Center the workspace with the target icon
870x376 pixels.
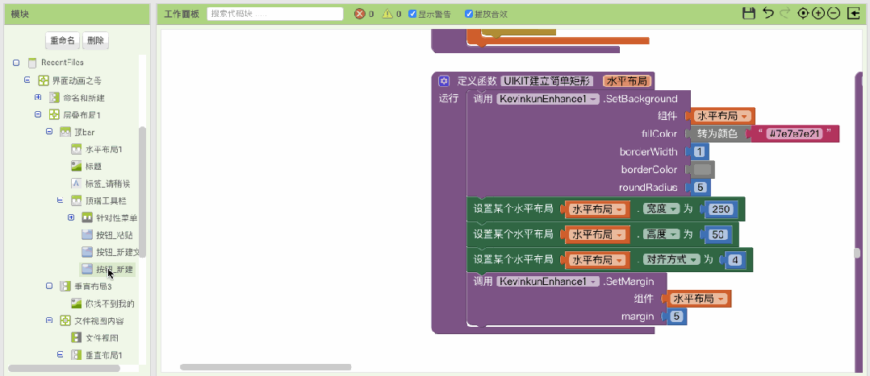pyautogui.click(x=802, y=14)
